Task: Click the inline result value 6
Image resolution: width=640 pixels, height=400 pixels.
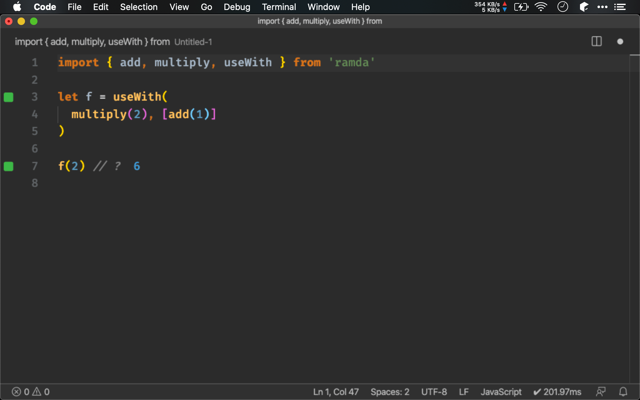Action: (x=137, y=166)
